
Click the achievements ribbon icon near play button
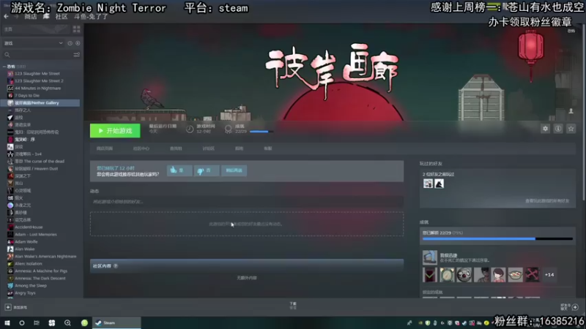click(x=228, y=129)
